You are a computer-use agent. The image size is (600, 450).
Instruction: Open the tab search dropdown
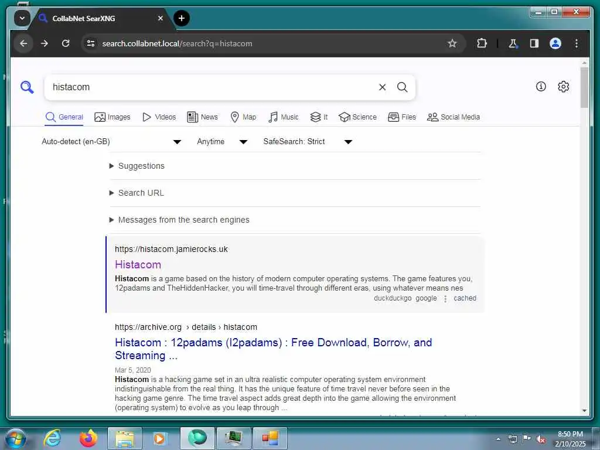coord(22,18)
